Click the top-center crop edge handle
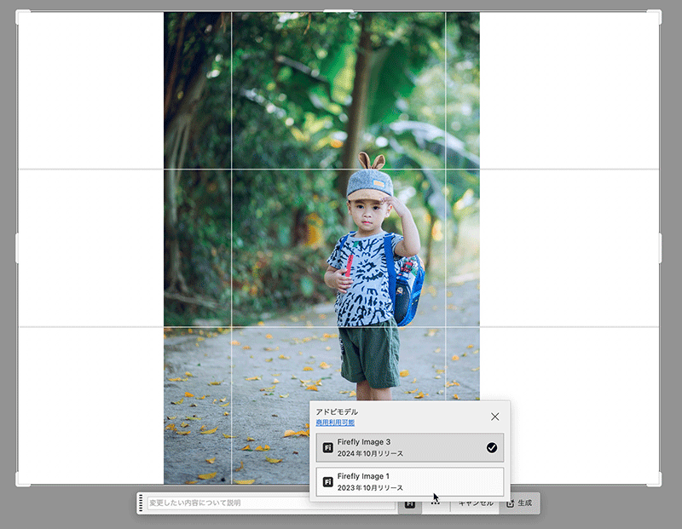This screenshot has width=682, height=529. [338, 11]
